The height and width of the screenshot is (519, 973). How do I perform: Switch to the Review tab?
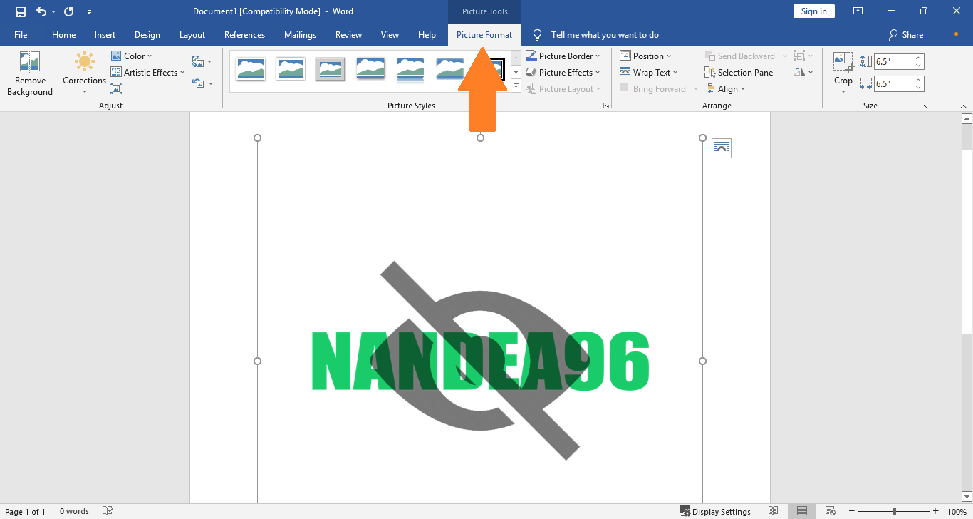[348, 35]
